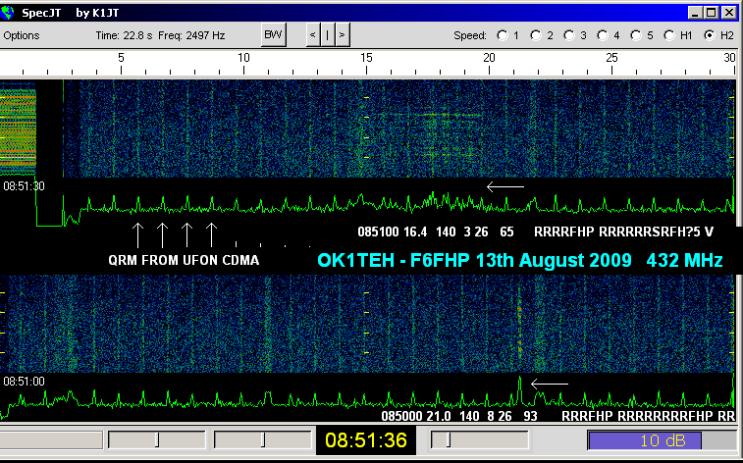This screenshot has width=743, height=463.
Task: Click the decoded text line starting 085100 16.4
Action: (x=536, y=231)
